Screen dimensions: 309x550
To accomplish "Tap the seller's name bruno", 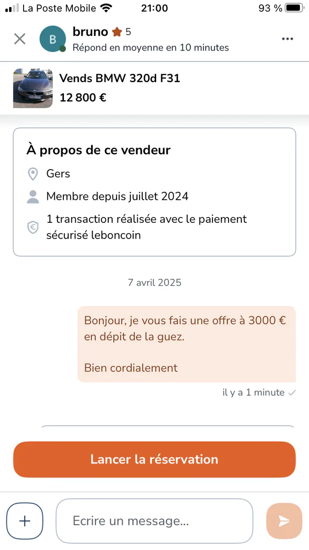I will 90,32.
